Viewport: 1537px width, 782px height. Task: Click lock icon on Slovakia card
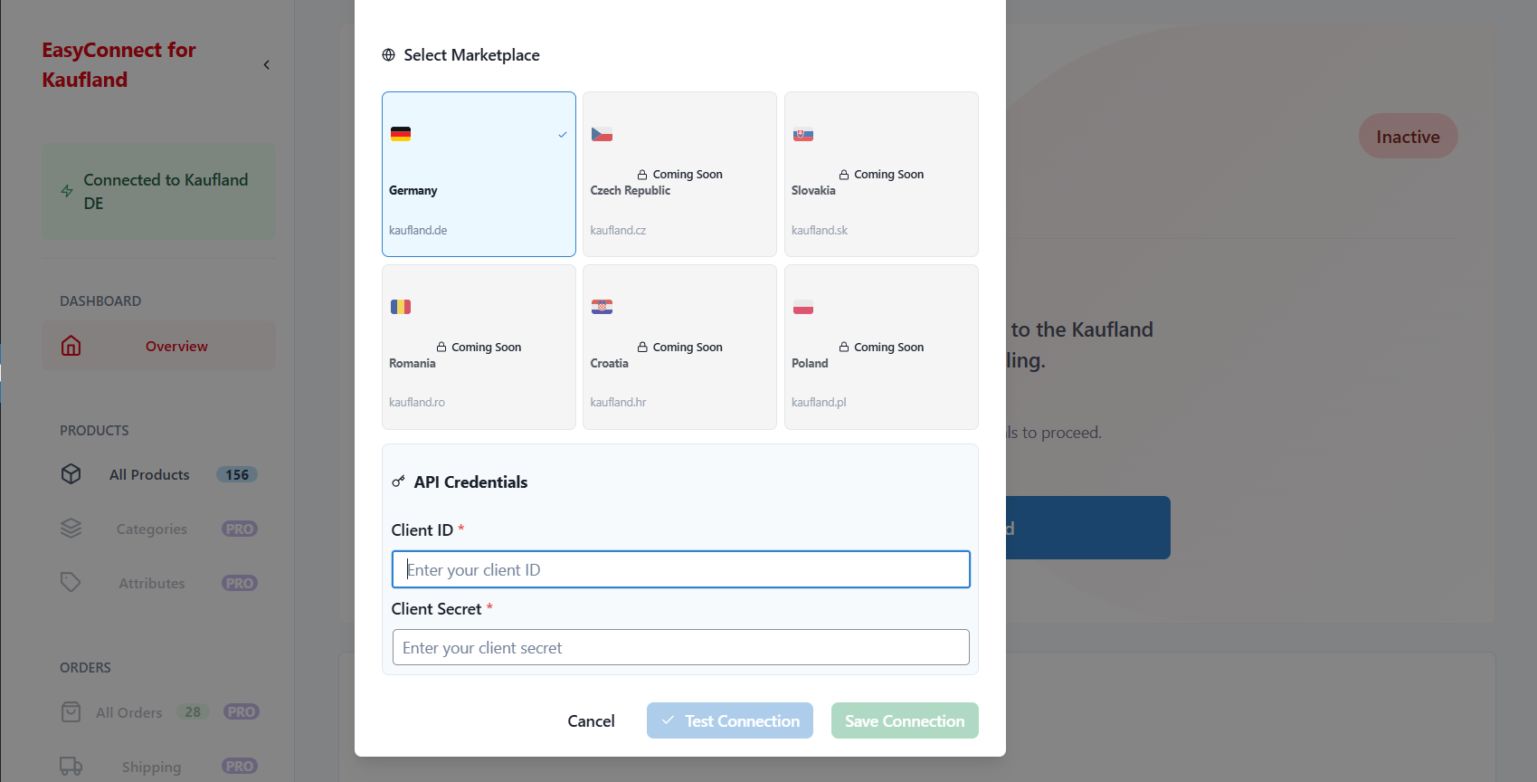pos(844,175)
